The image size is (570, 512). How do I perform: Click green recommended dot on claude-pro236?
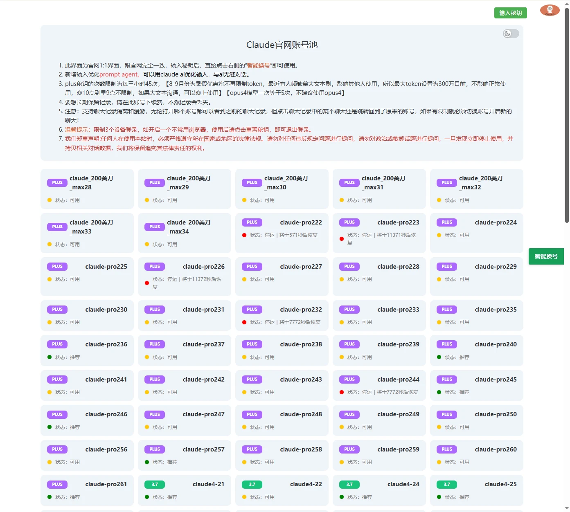pyautogui.click(x=50, y=357)
